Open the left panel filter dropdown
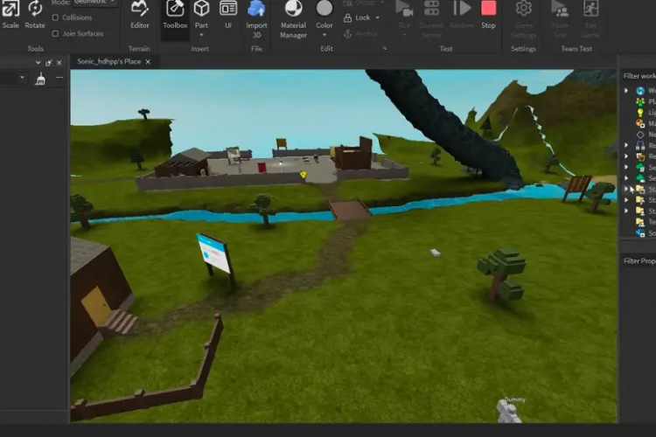 22,78
